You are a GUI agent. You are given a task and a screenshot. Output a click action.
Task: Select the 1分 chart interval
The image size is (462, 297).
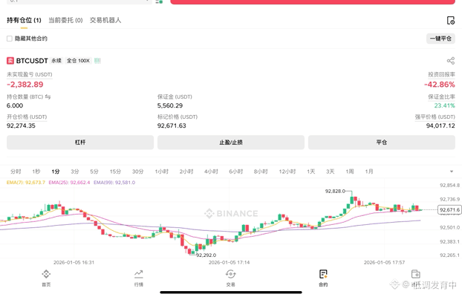point(56,172)
